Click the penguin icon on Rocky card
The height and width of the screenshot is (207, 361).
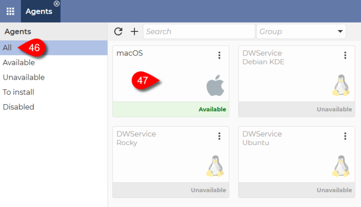[x=215, y=167]
